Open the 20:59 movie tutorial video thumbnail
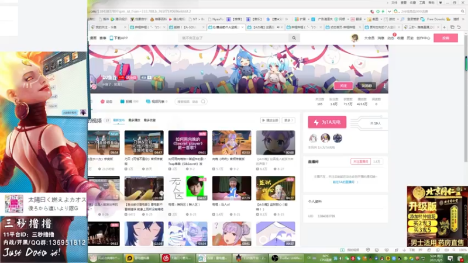Screen dimensions: 468x263 click(x=144, y=188)
